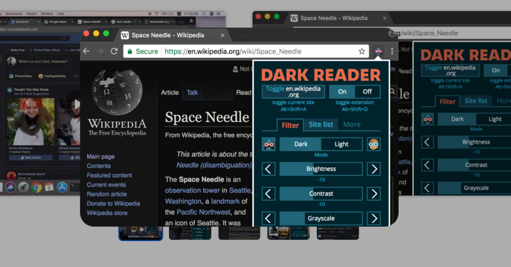Viewport: 511px width, 267px height.
Task: Click the dark mode character icon
Action: [269, 144]
